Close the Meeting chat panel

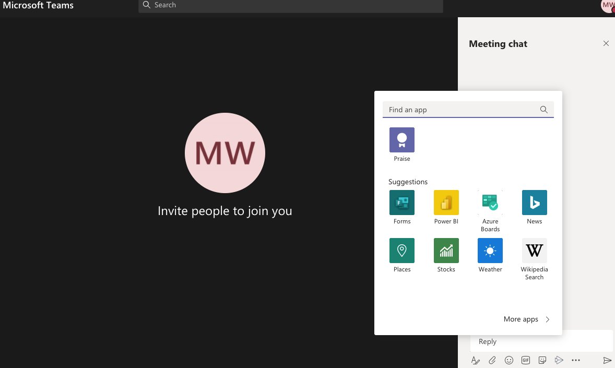click(x=606, y=43)
